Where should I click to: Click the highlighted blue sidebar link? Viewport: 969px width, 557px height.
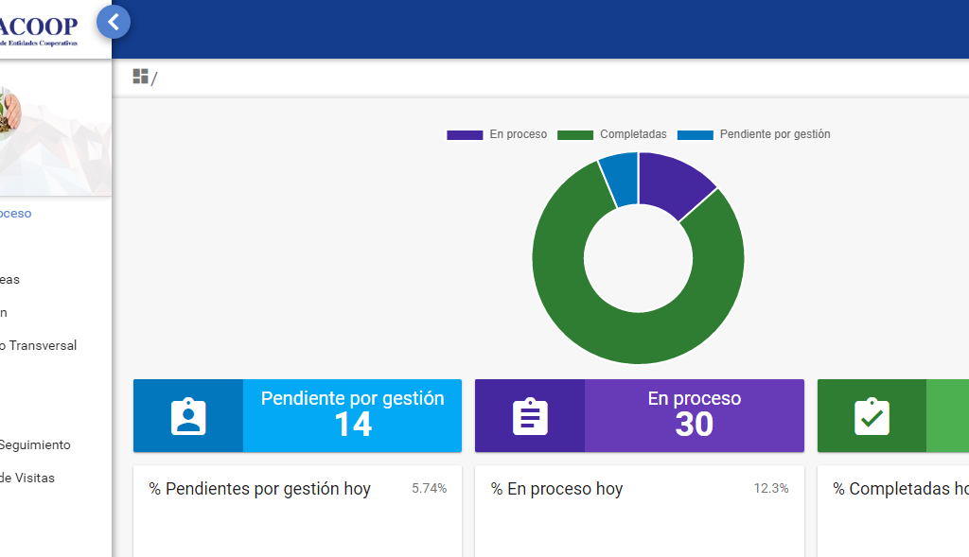[15, 213]
